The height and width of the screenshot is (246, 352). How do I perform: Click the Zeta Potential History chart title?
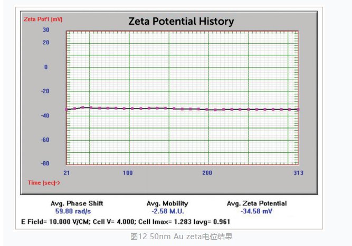[x=181, y=22]
